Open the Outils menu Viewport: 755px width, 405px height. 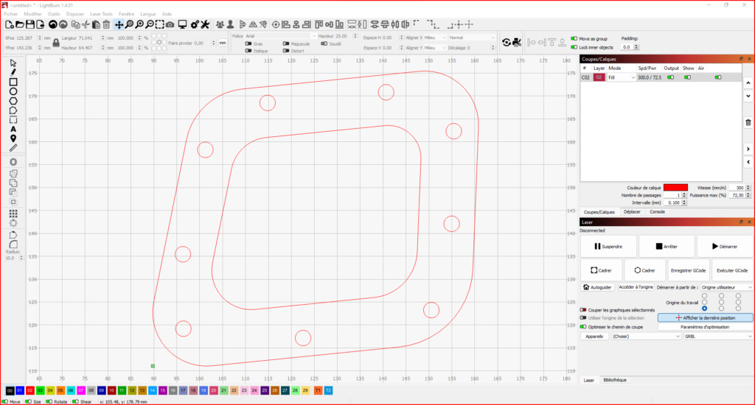tap(54, 14)
